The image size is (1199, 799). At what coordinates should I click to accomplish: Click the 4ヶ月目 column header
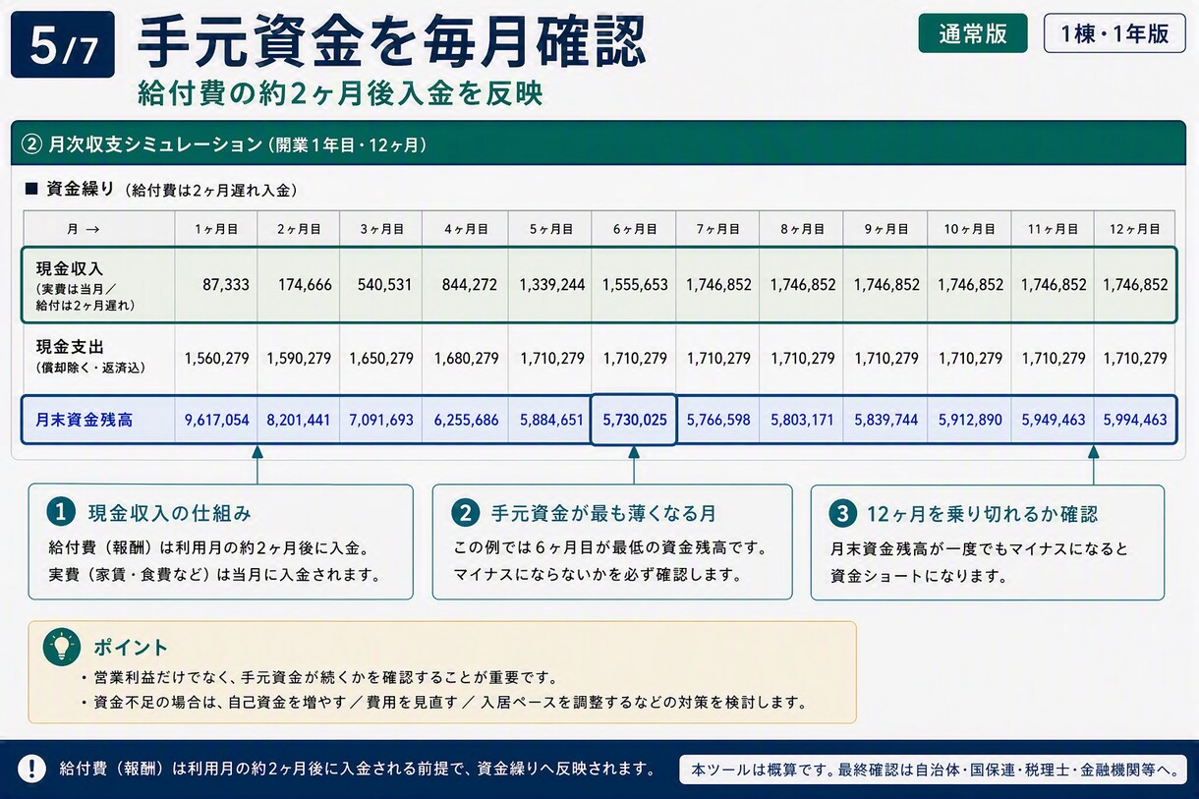[466, 229]
